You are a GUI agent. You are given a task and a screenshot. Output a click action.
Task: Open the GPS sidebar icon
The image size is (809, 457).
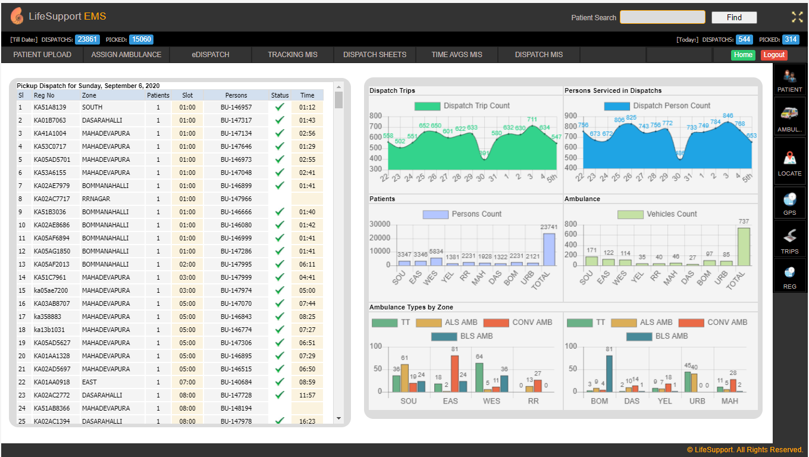[x=789, y=202]
